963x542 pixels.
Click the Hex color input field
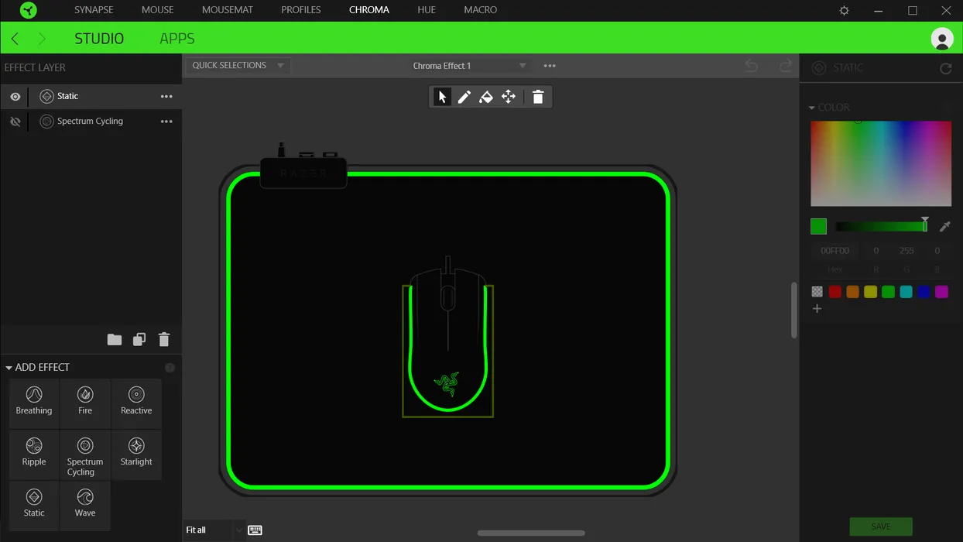pyautogui.click(x=835, y=251)
